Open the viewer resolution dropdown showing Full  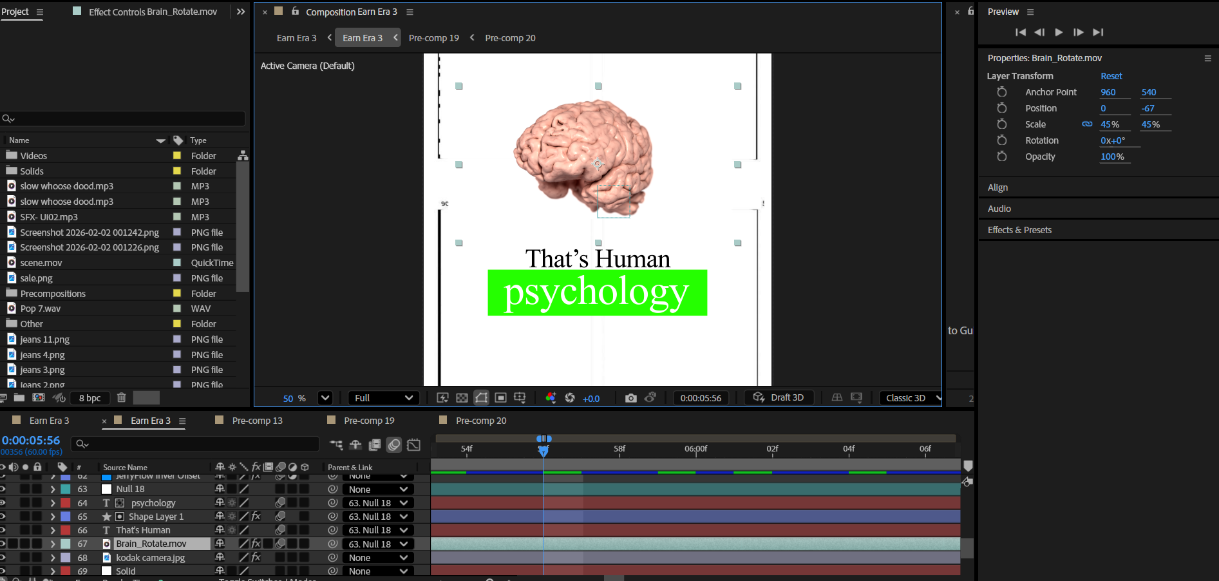click(383, 398)
